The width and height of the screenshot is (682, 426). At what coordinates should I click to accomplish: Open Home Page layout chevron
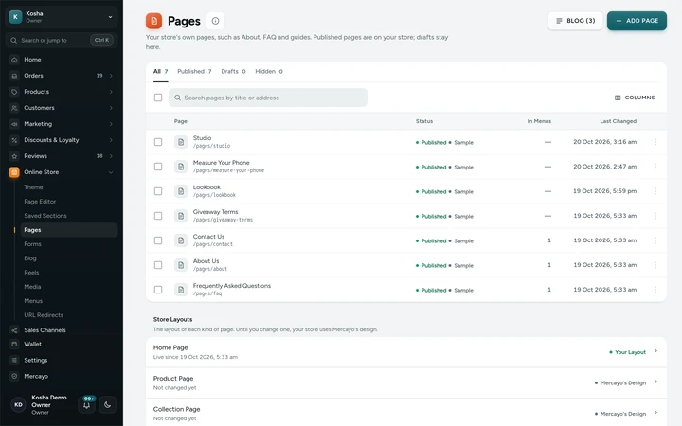(x=655, y=351)
